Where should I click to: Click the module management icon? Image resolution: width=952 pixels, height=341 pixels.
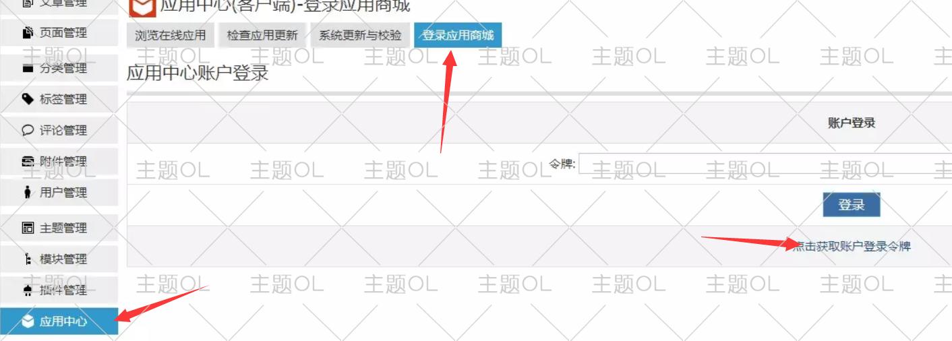coord(28,259)
